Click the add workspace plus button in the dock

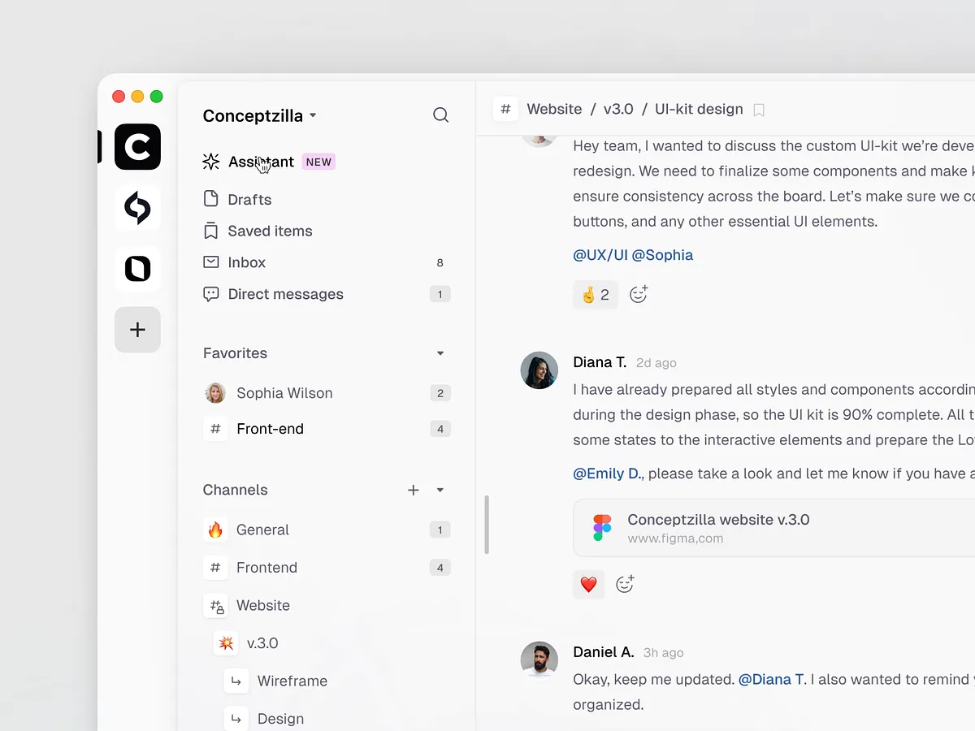point(137,330)
